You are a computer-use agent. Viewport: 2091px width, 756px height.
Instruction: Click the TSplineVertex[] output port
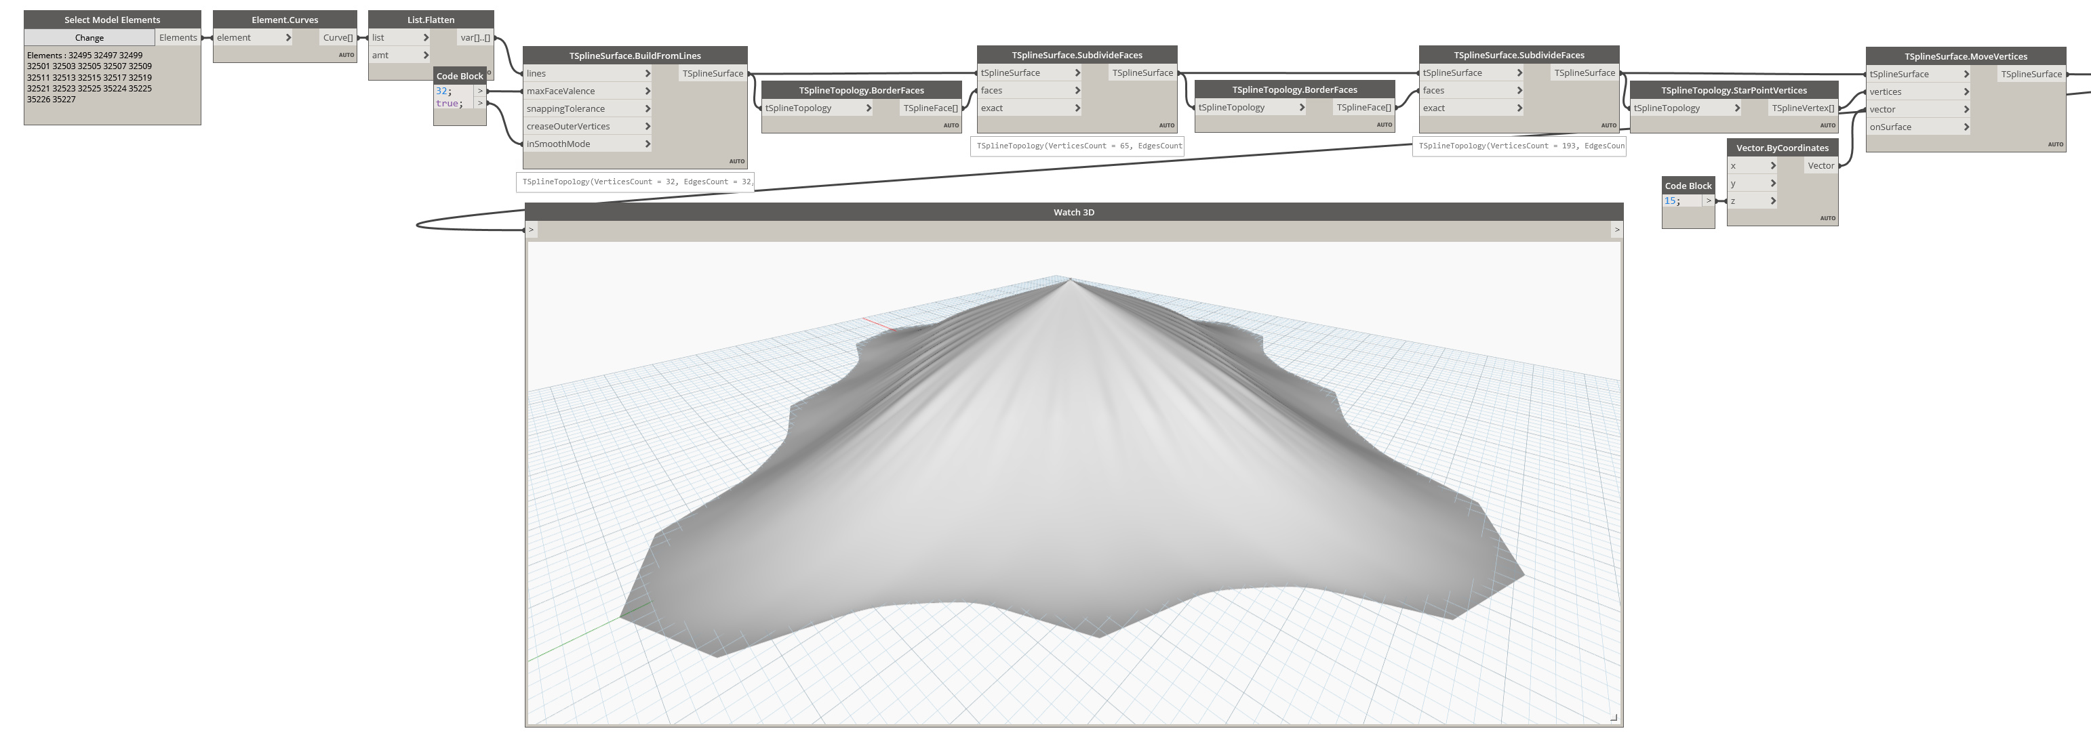(1802, 108)
